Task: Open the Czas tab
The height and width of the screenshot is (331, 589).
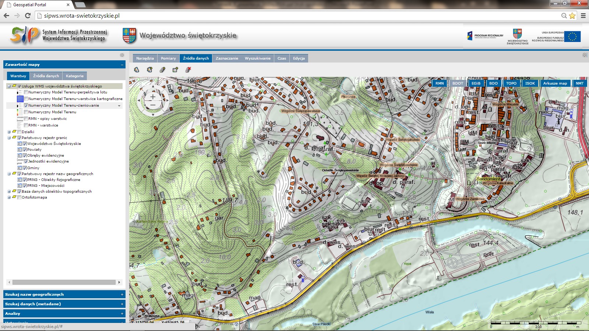Action: tap(282, 58)
